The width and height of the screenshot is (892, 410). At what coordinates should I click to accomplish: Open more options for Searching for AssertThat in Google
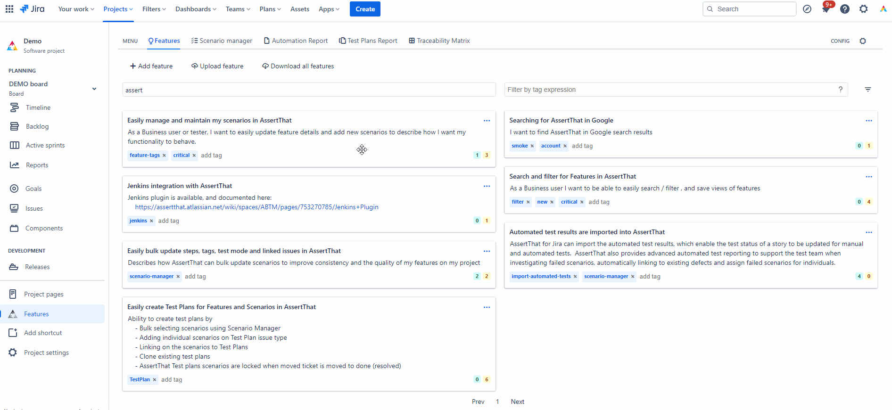tap(869, 121)
